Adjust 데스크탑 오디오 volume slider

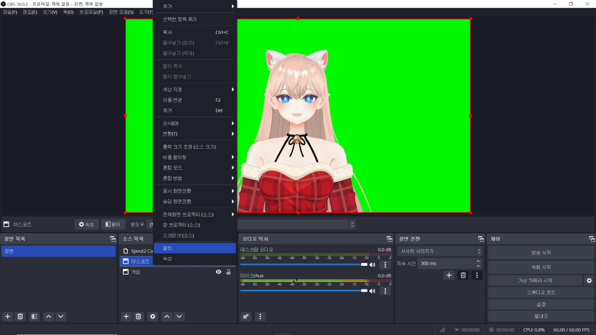304,265
